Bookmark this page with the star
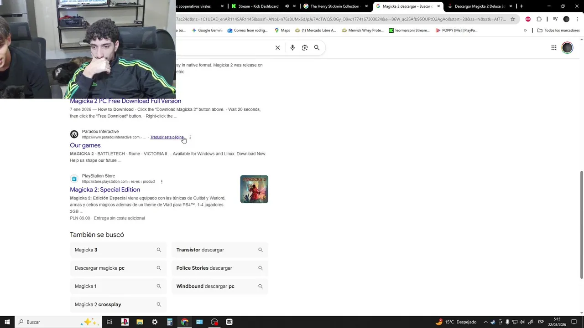This screenshot has height=328, width=584. [x=513, y=19]
